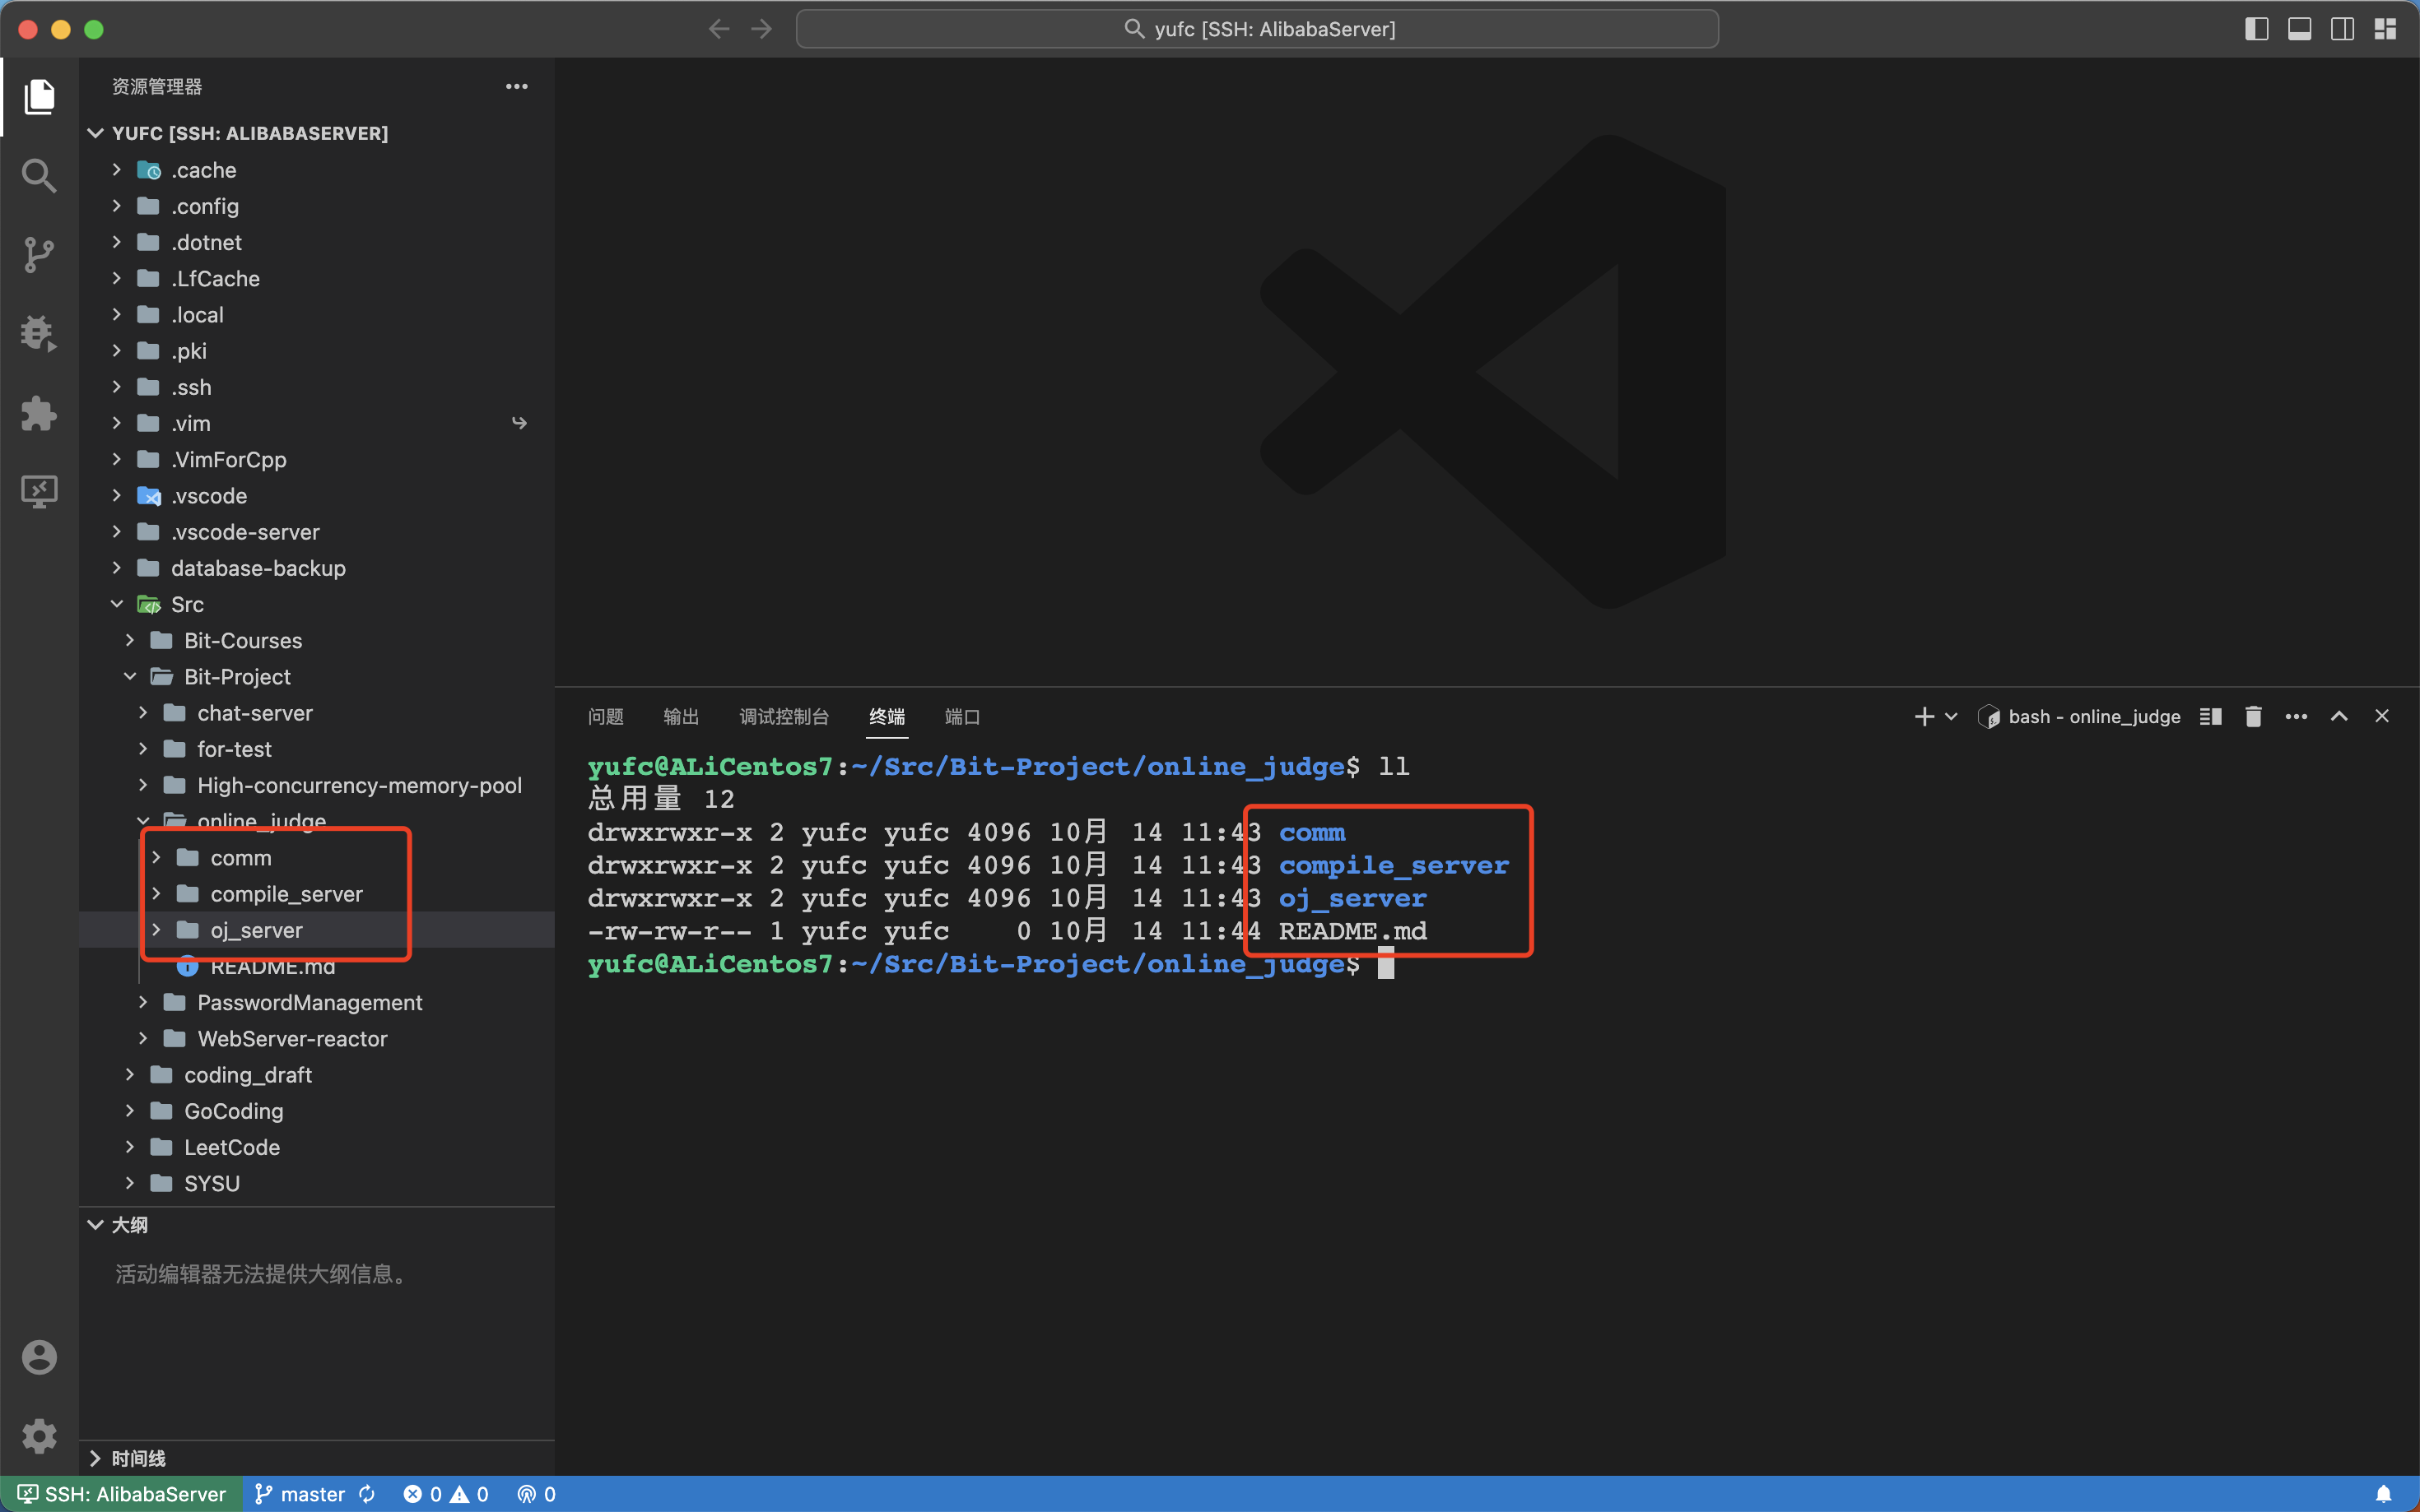
Task: Open the Search view in activity bar
Action: (39, 176)
